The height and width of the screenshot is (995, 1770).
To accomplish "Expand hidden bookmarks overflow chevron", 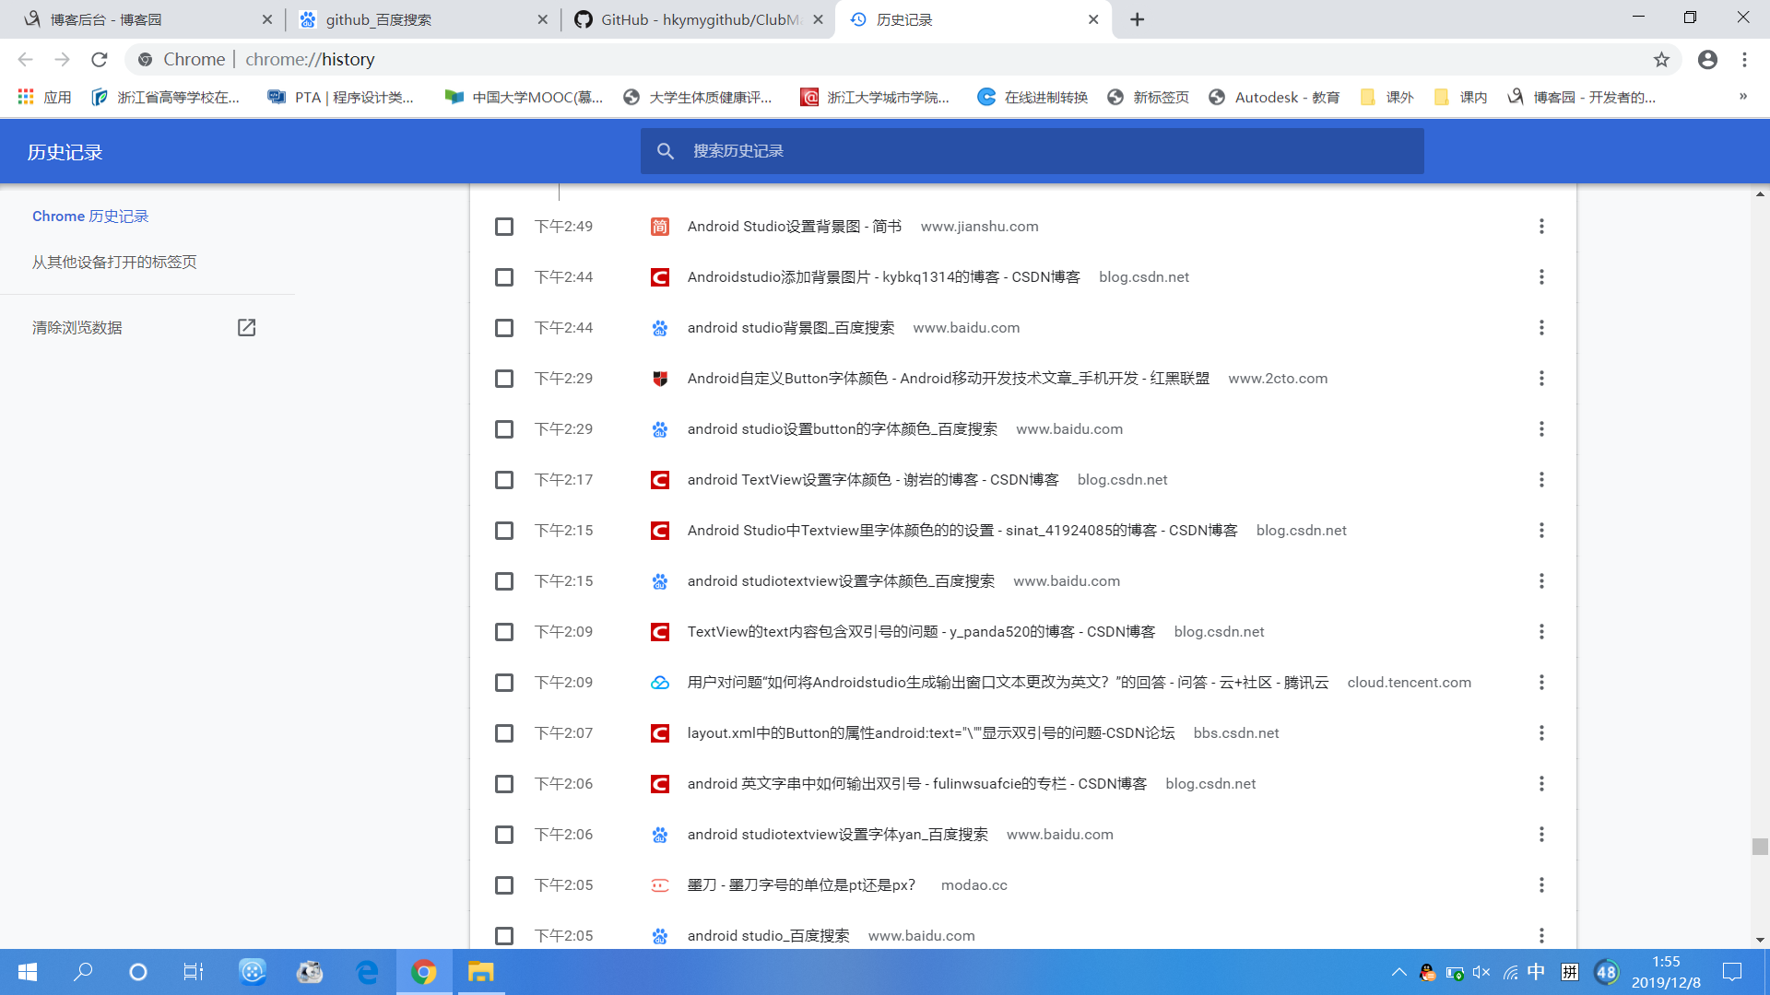I will [1742, 97].
